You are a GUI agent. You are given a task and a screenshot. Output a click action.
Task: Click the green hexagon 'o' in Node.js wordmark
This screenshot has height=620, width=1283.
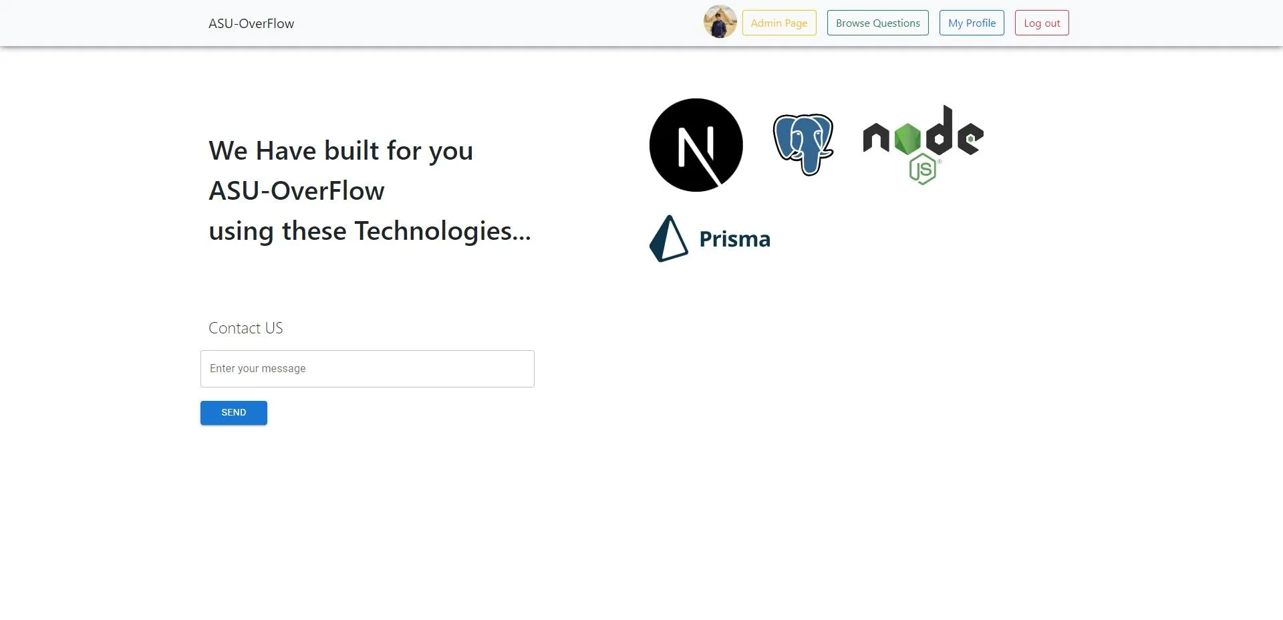click(907, 138)
